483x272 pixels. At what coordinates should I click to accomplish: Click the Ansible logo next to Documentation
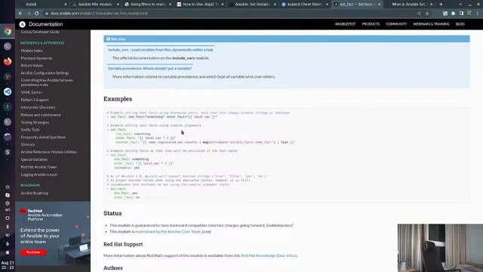click(x=22, y=24)
